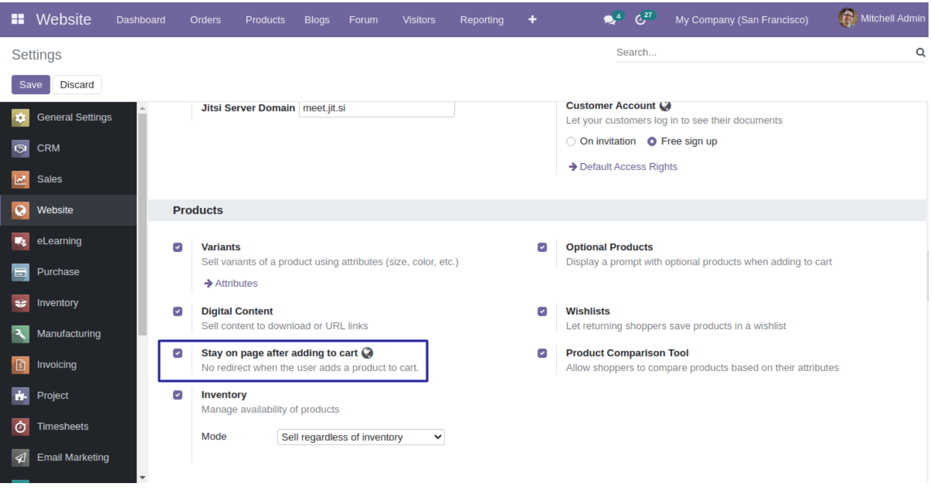Toggle the Wishlists checkbox
This screenshot has width=932, height=497.
pos(543,312)
